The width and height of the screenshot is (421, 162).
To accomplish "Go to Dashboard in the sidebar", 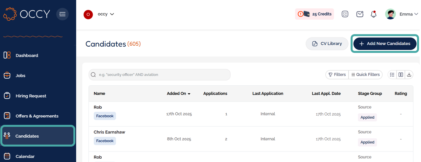I will (27, 56).
